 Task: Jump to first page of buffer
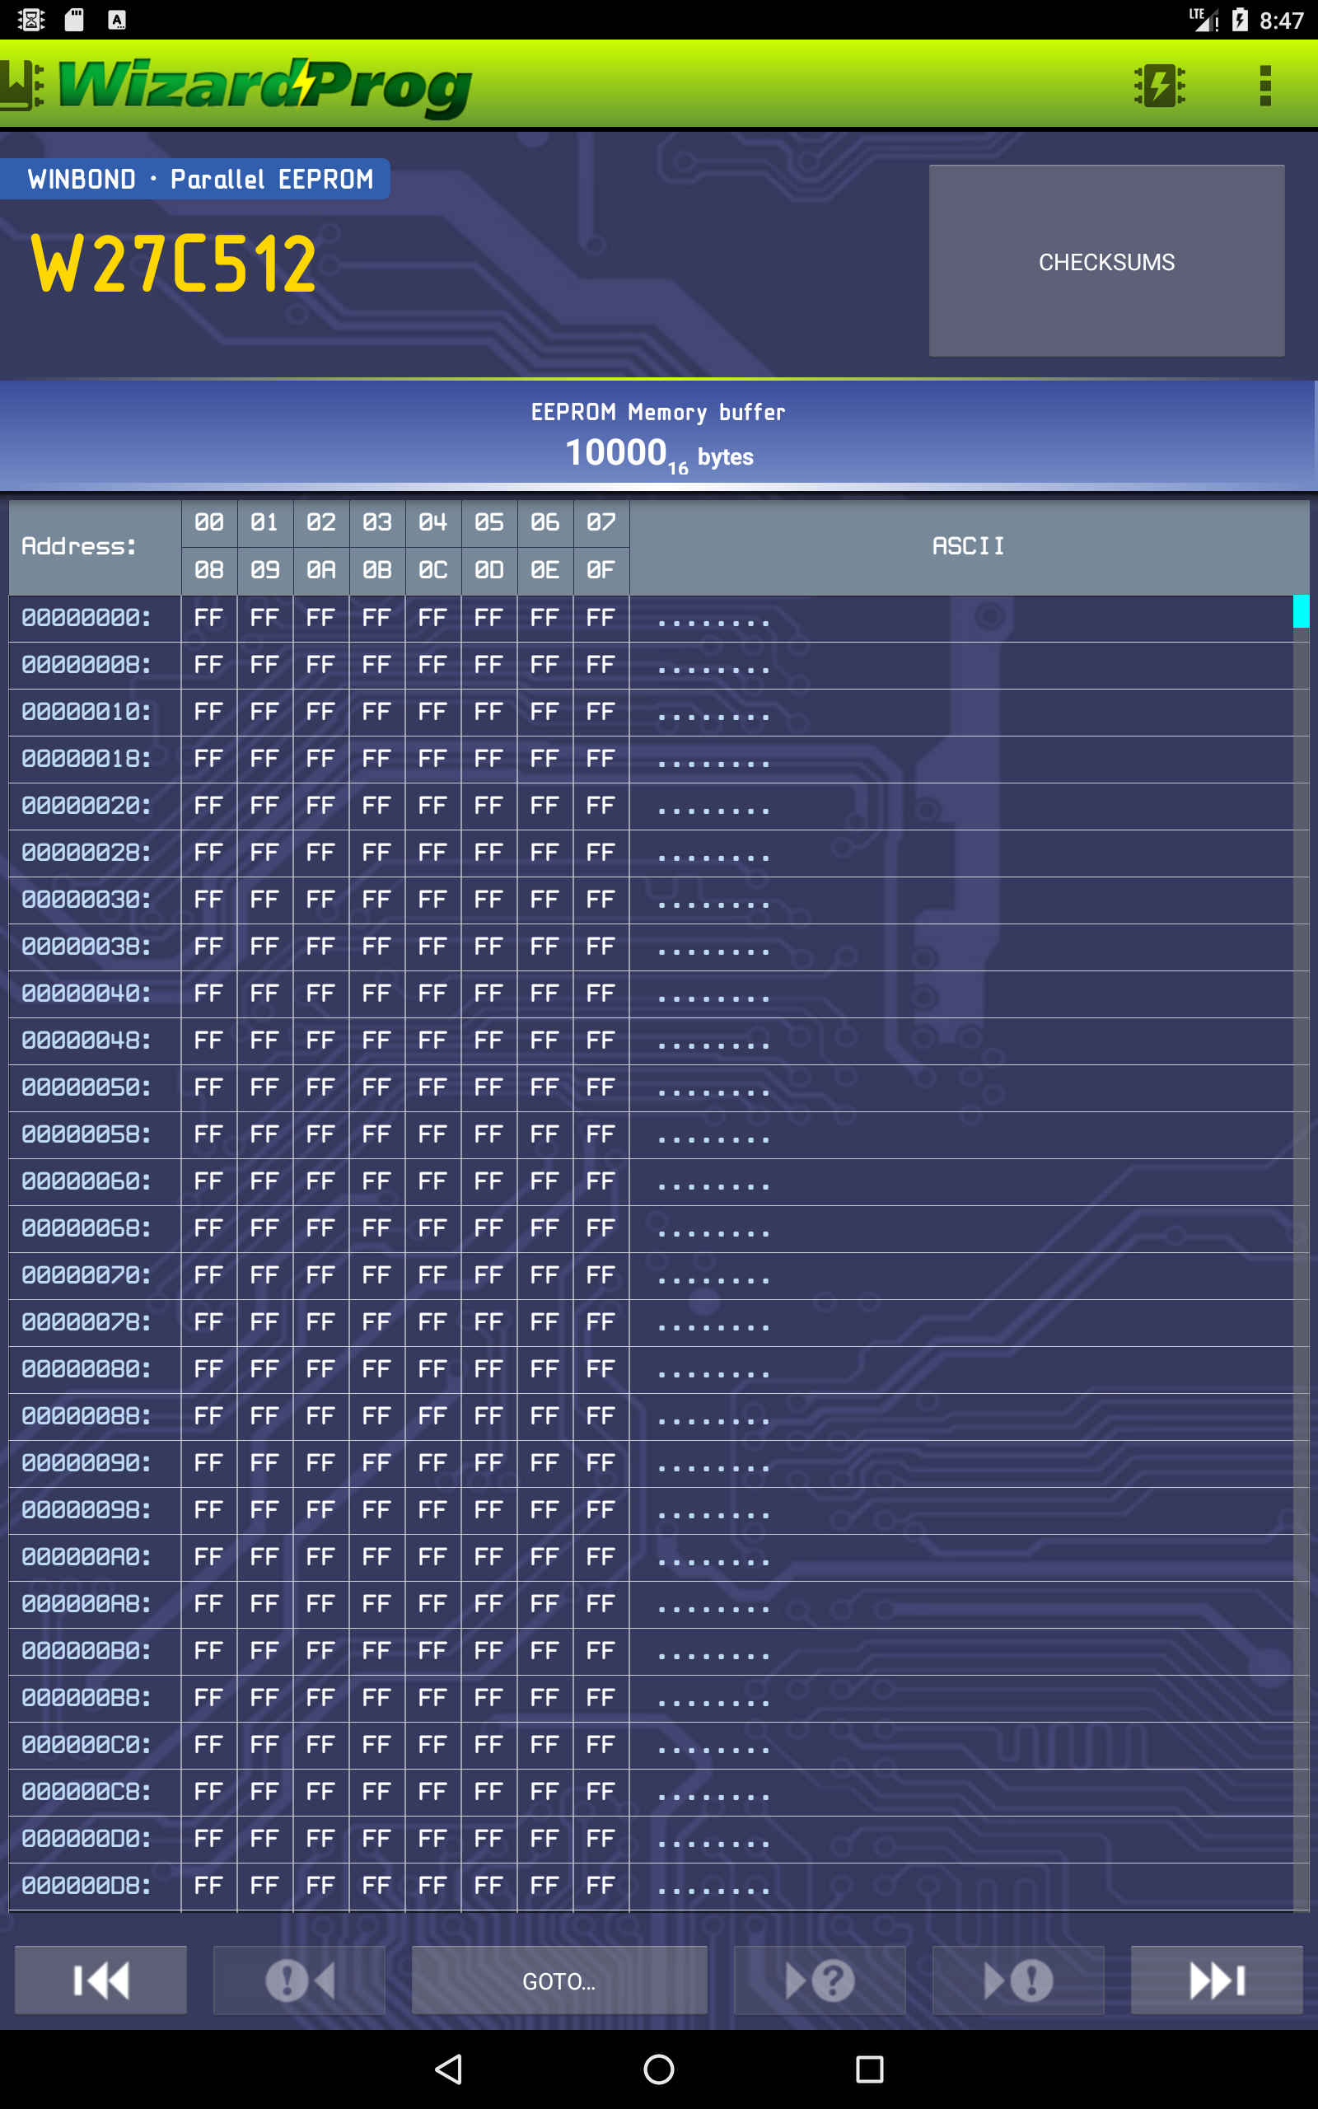(x=101, y=1980)
